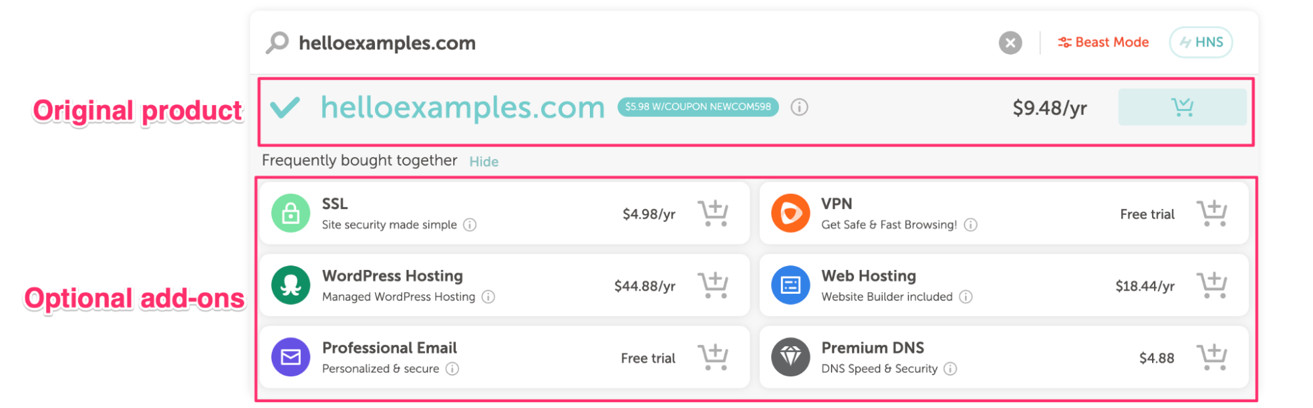Viewport: 1313px width, 408px height.
Task: Click the search magnifier icon
Action: click(x=278, y=42)
